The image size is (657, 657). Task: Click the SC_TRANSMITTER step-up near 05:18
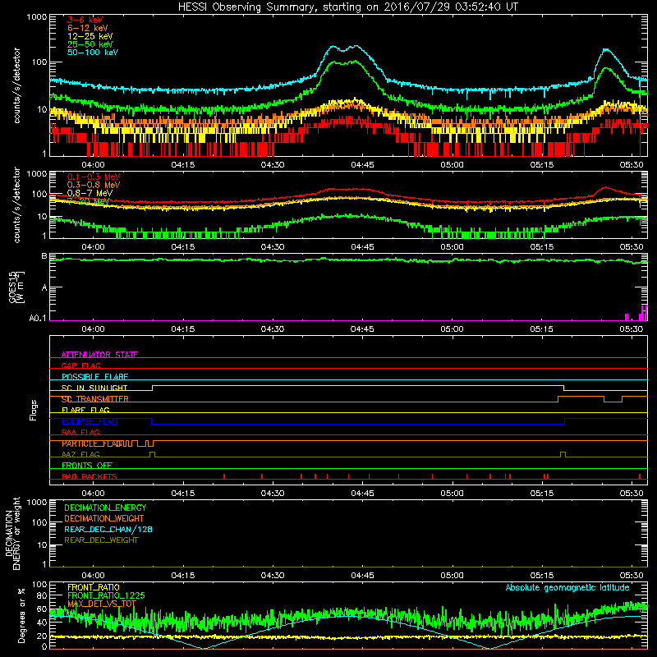click(558, 399)
